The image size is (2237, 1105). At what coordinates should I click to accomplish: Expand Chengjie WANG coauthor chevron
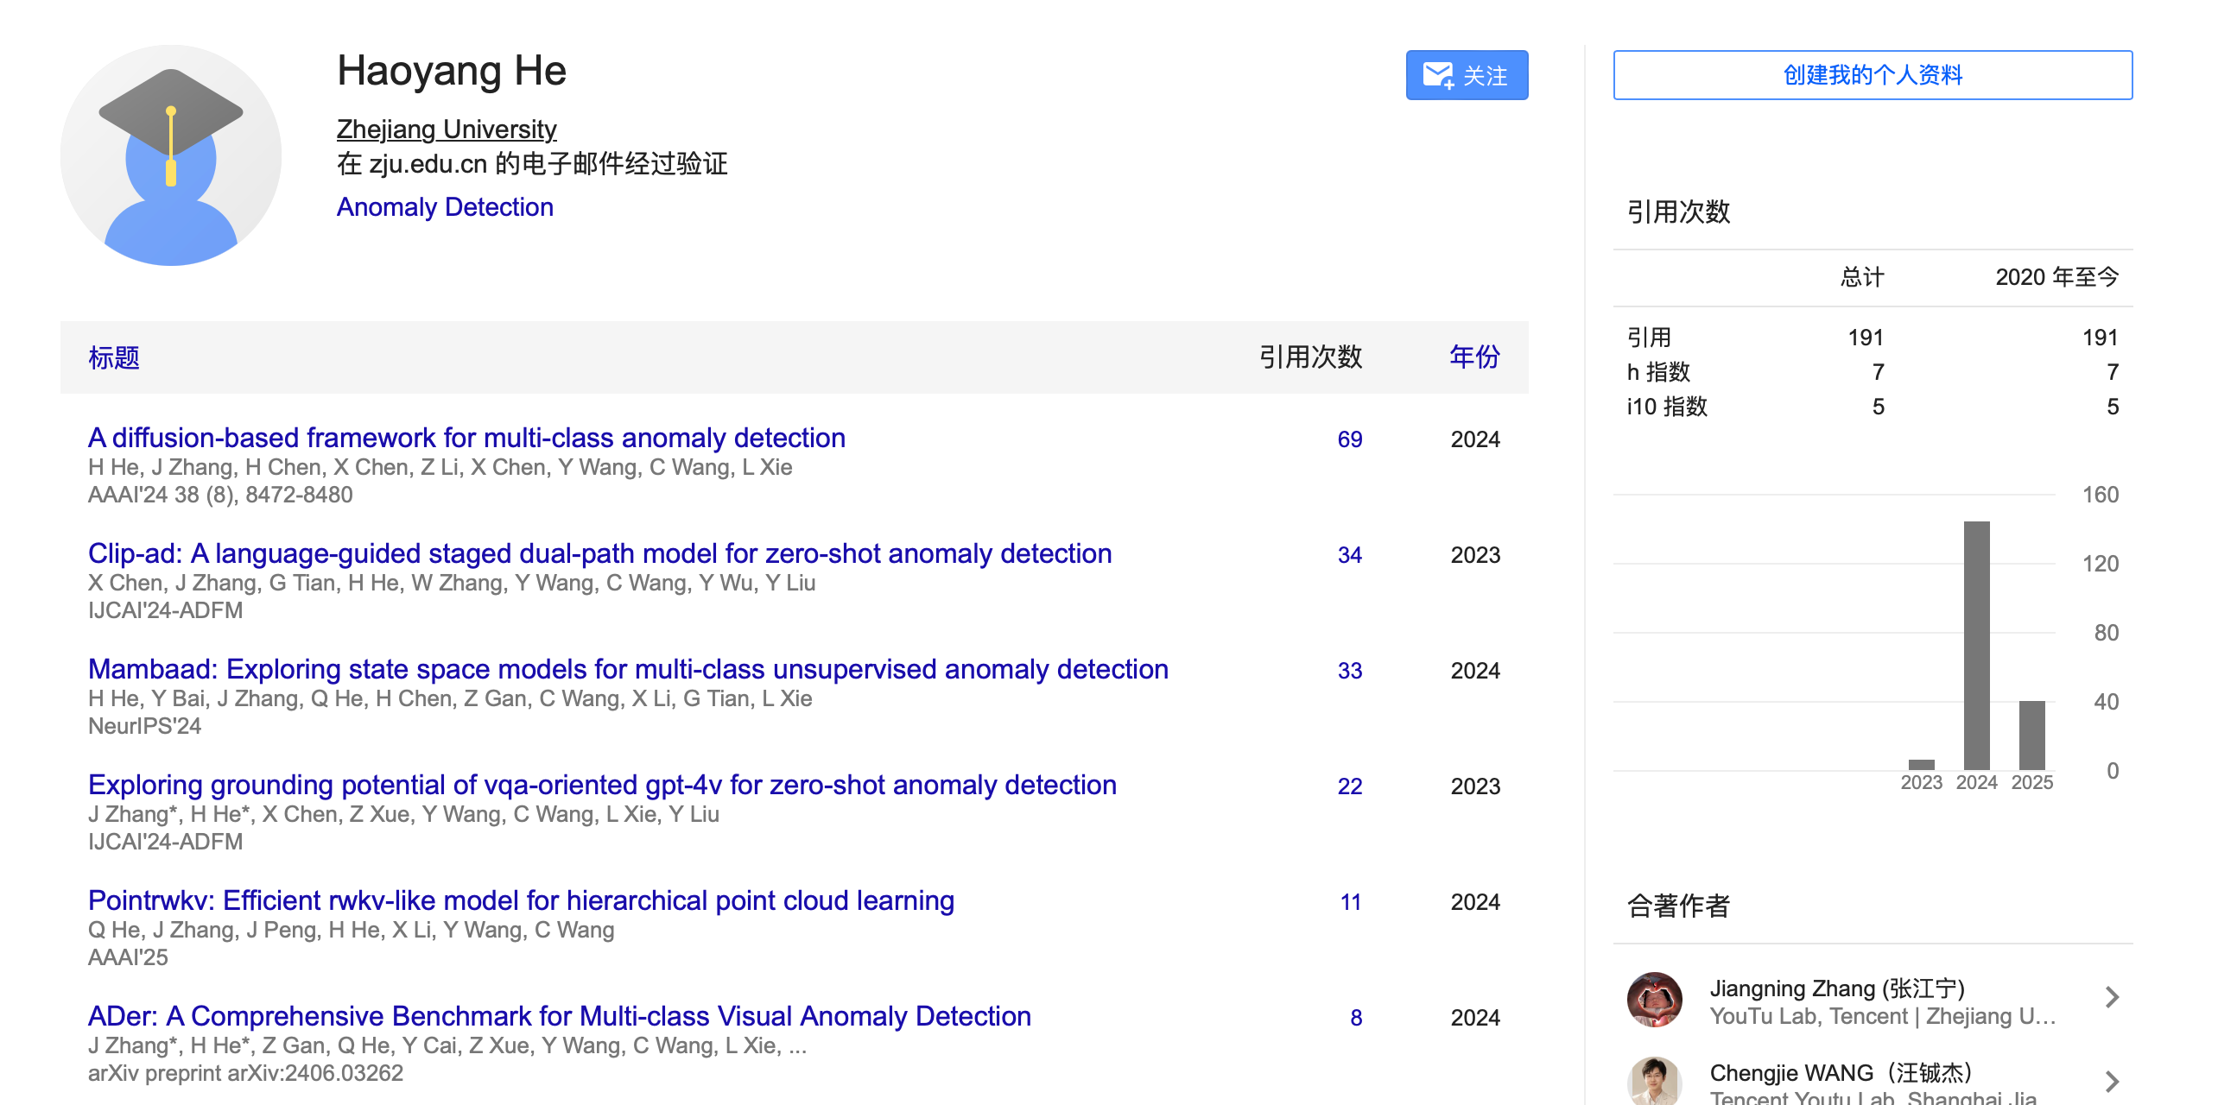(2112, 1082)
